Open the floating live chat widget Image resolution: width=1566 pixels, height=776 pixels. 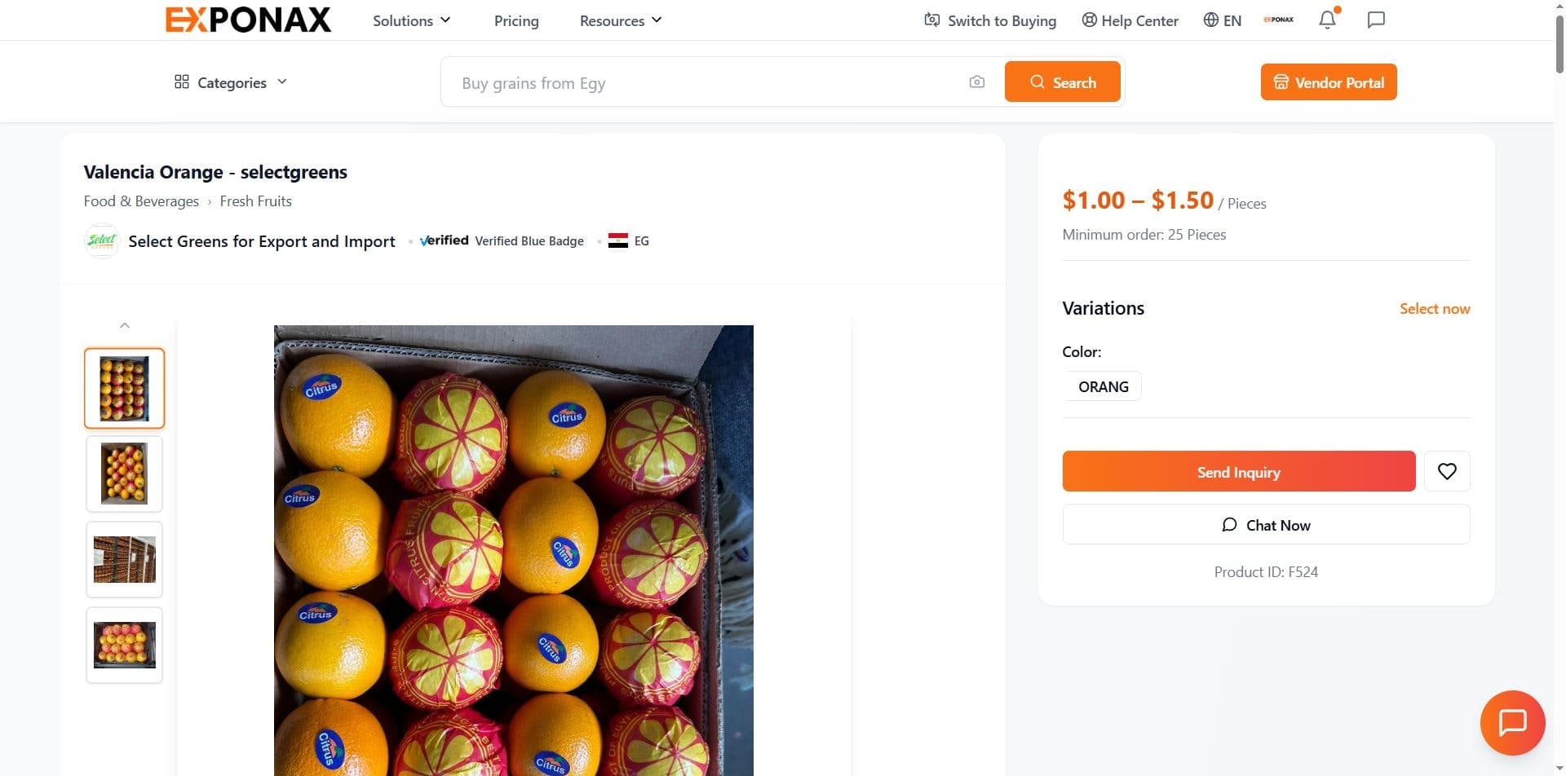pyautogui.click(x=1512, y=723)
